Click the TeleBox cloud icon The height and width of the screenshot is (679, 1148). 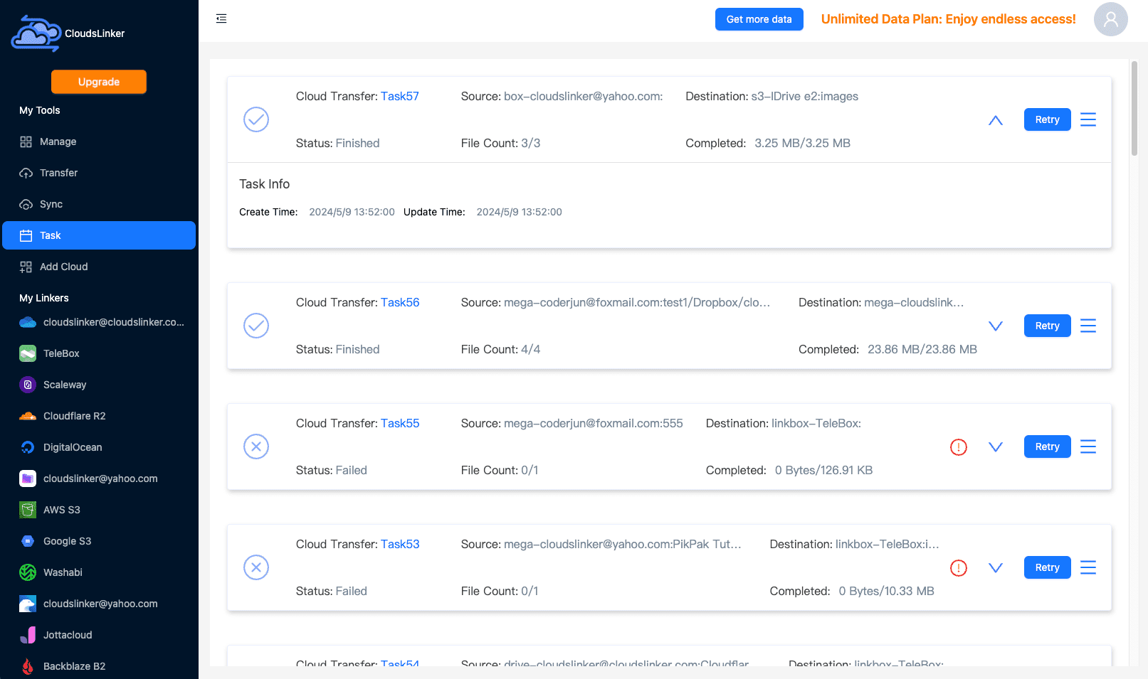[28, 353]
